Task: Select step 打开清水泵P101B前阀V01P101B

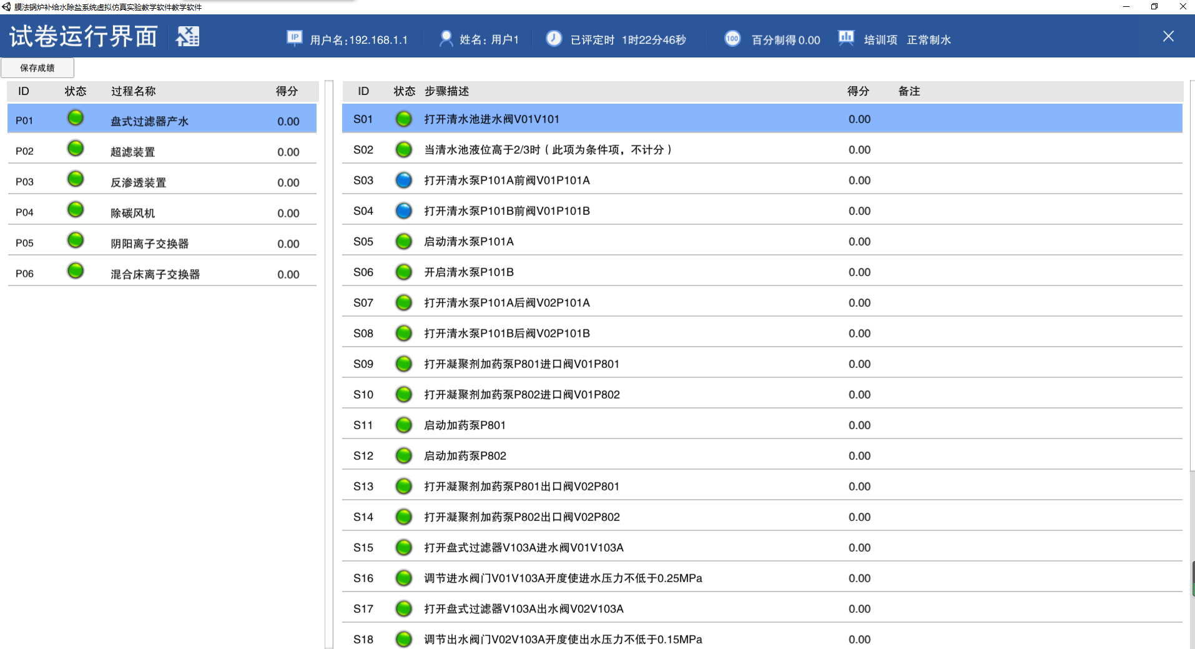Action: pos(762,211)
